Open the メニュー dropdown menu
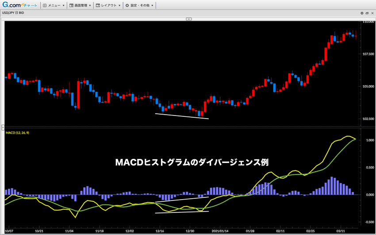The height and width of the screenshot is (235, 376). click(56, 6)
